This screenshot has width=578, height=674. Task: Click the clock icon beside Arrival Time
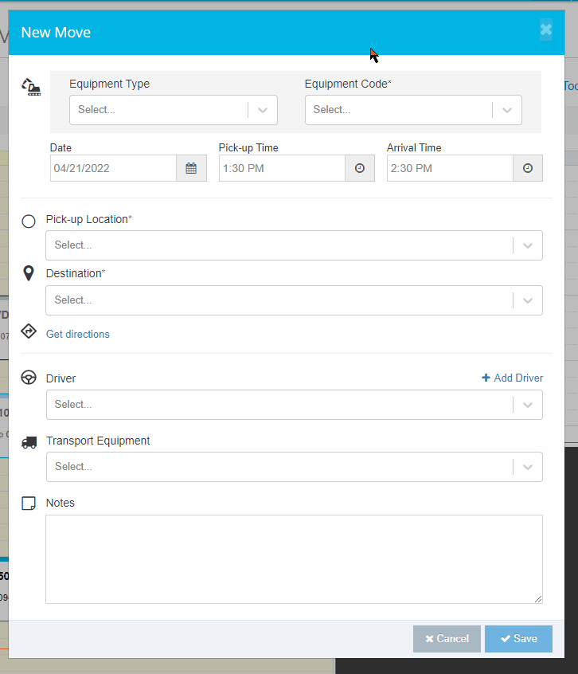tap(527, 168)
